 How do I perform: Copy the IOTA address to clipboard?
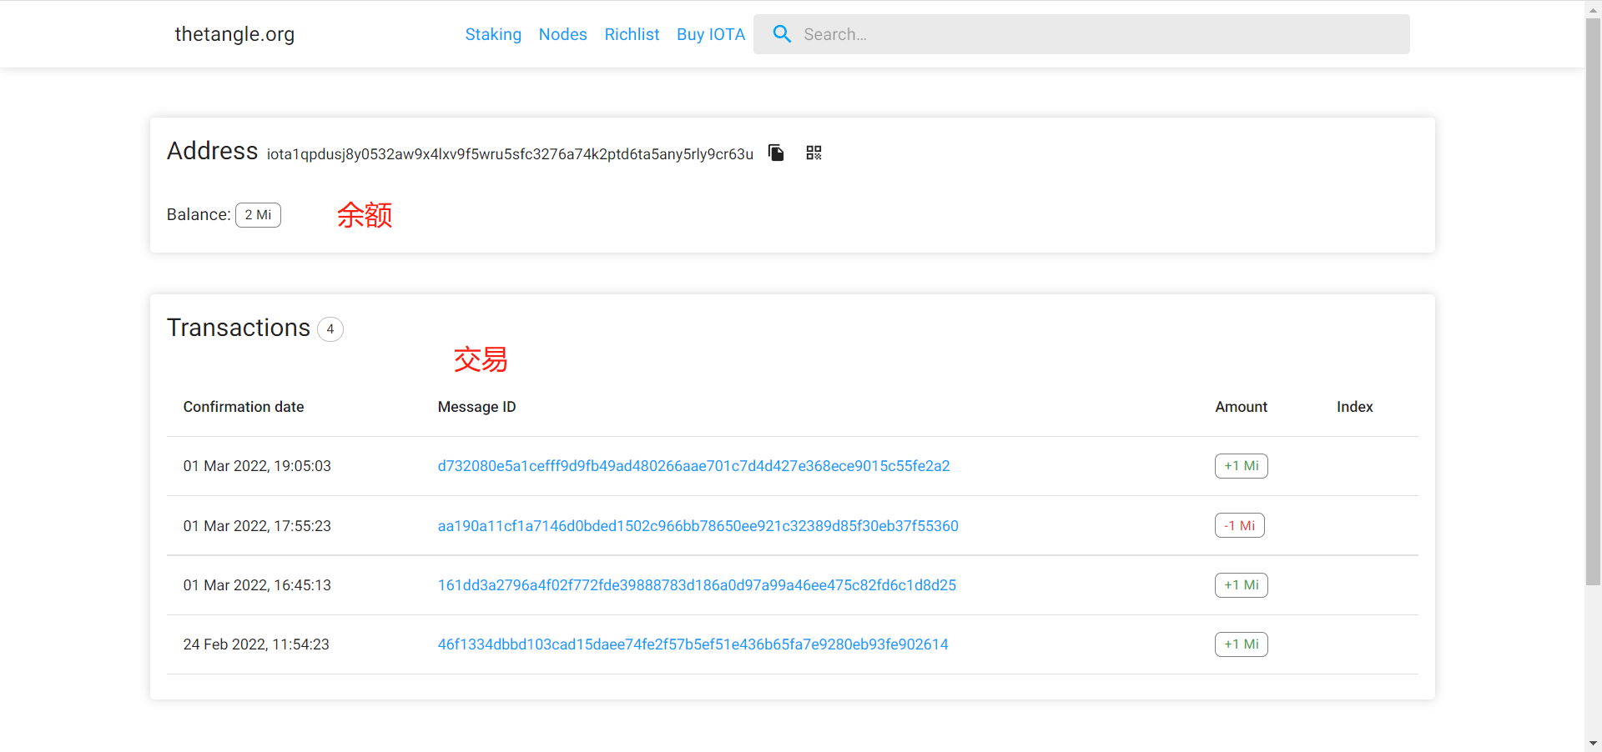(x=776, y=153)
